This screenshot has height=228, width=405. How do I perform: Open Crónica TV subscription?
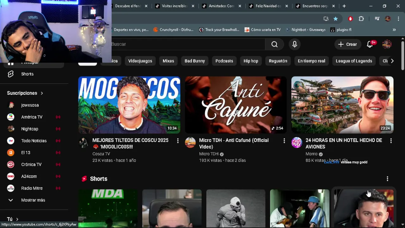pos(34,164)
